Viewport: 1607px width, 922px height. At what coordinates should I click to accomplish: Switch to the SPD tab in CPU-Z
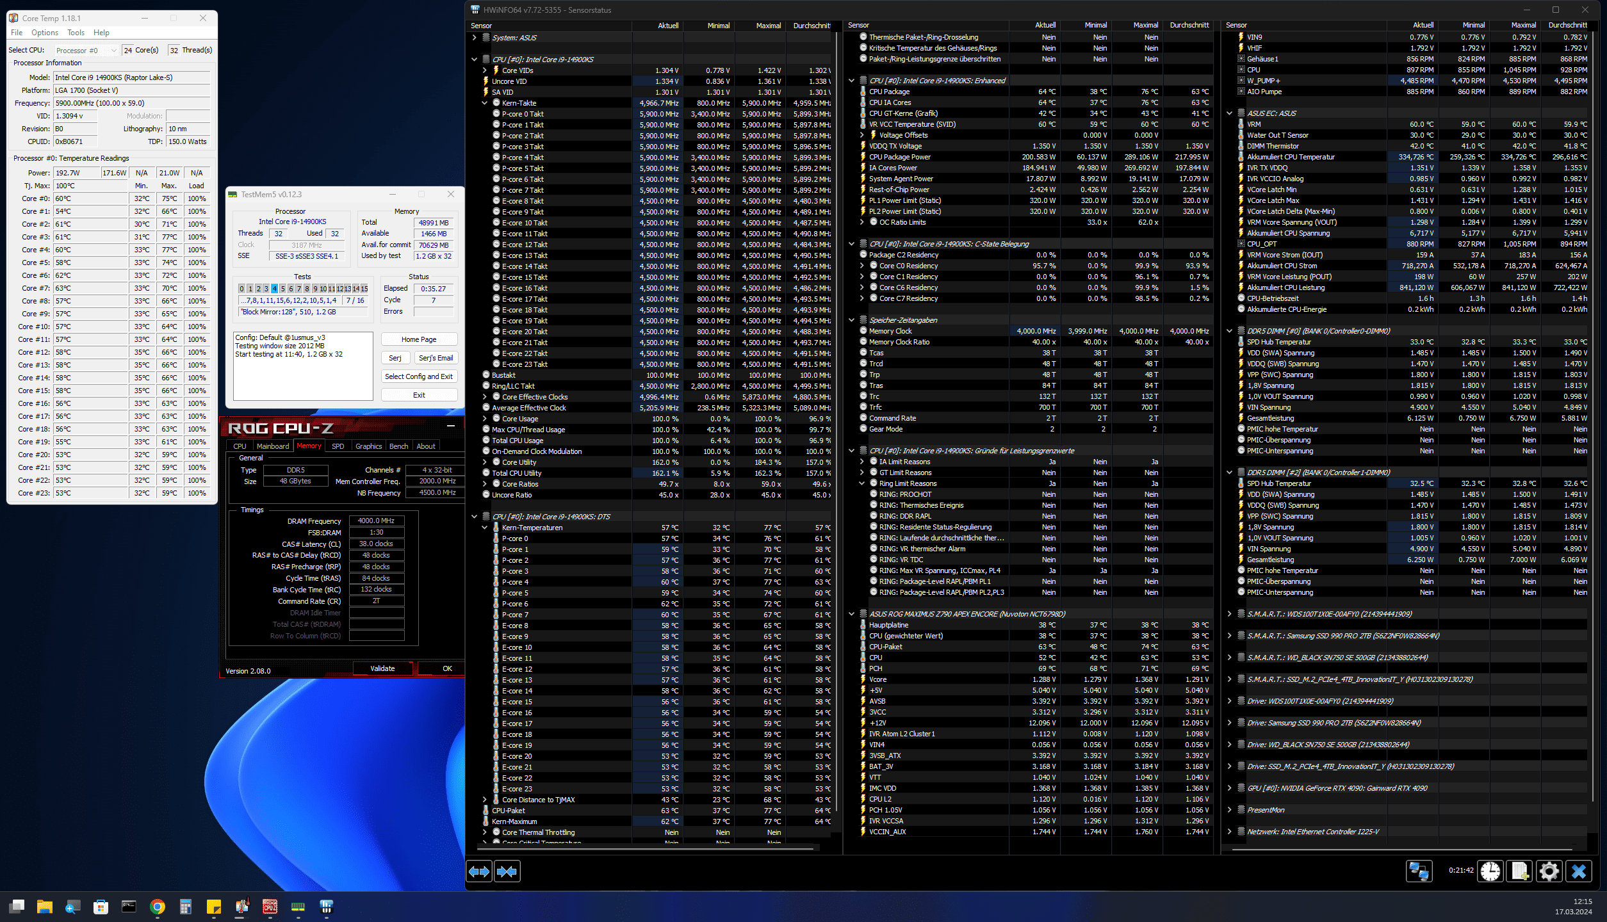pos(338,446)
